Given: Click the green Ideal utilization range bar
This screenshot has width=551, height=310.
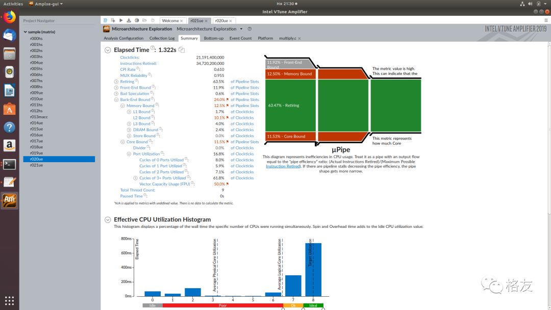Looking at the screenshot, I should coord(313,305).
